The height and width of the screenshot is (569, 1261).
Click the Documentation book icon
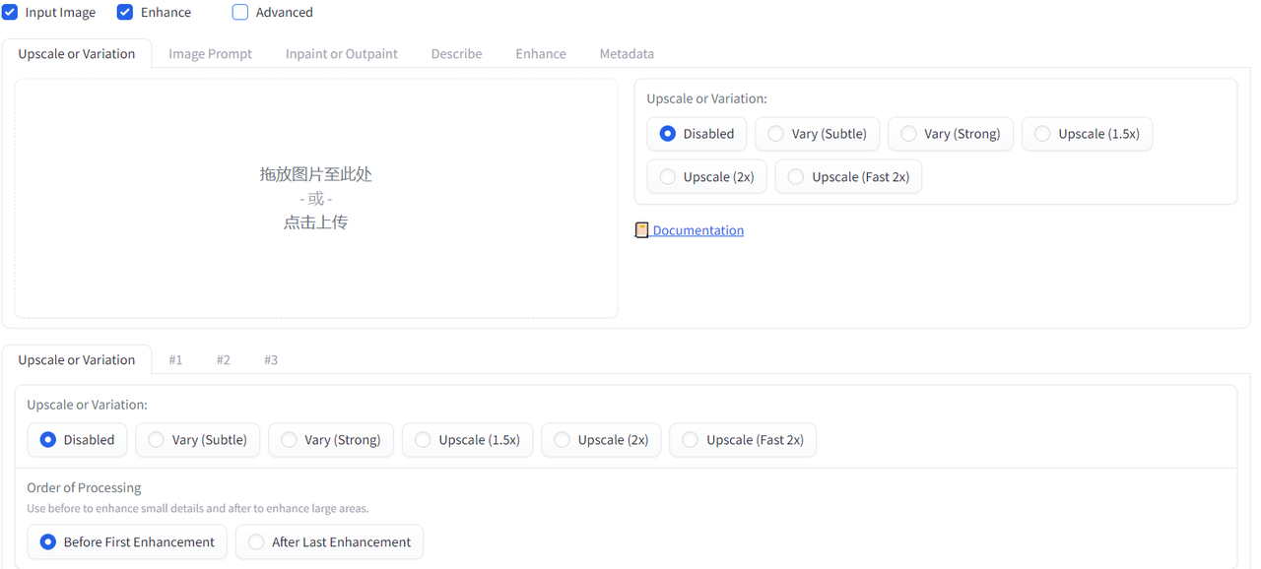[x=641, y=230]
